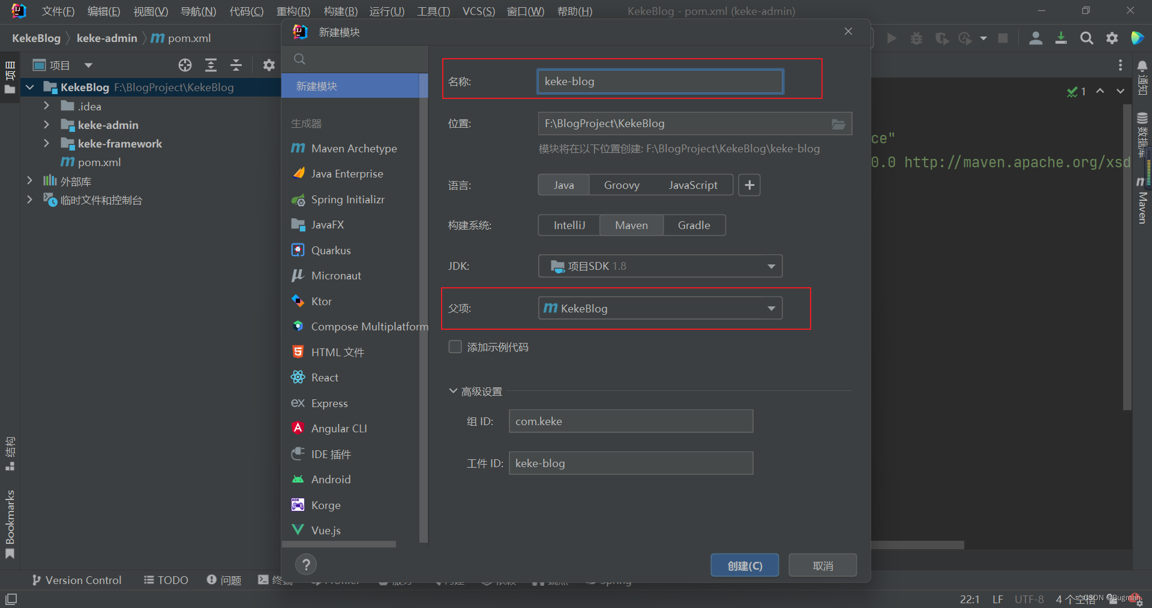Open 视图(V) menu

[x=151, y=11]
